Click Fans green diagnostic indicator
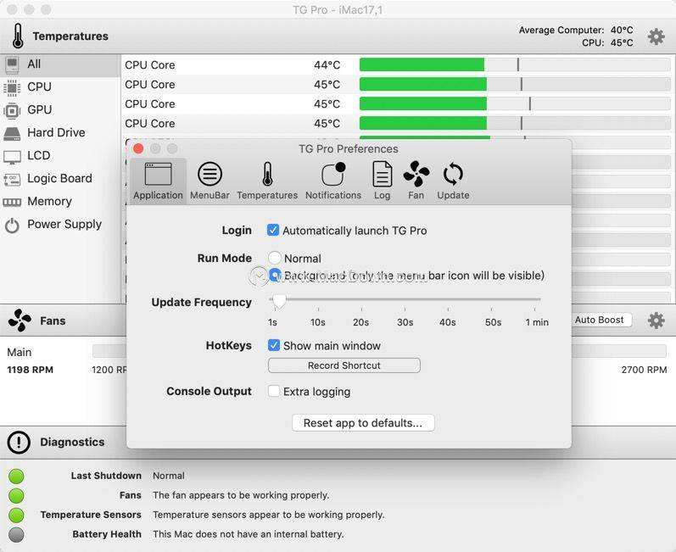Viewport: 676px width, 552px height. click(16, 495)
